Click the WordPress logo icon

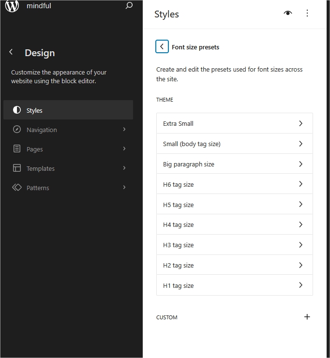[x=12, y=6]
